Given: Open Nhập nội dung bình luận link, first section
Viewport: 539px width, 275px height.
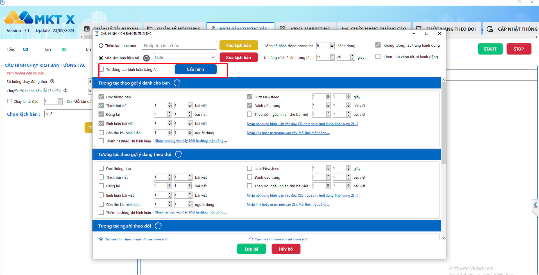Looking at the screenshot, I should [x=302, y=124].
